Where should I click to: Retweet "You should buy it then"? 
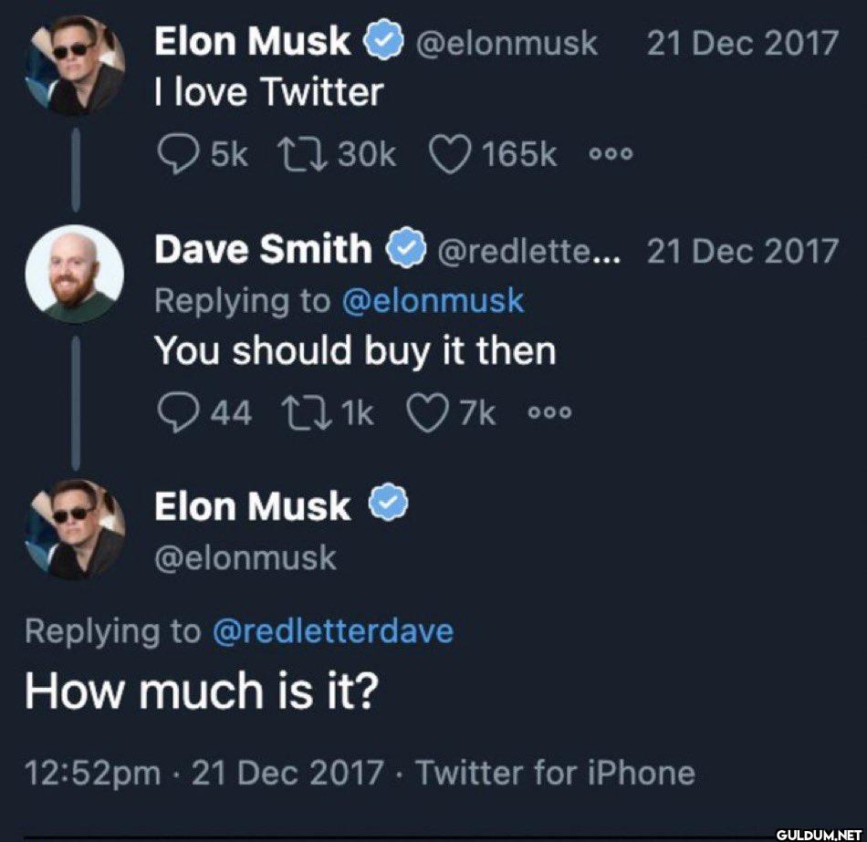[x=307, y=412]
